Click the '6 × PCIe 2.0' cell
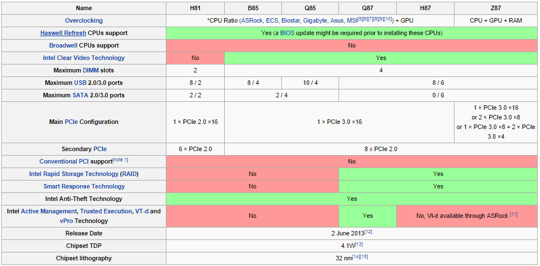The width and height of the screenshot is (540, 266). 195,149
